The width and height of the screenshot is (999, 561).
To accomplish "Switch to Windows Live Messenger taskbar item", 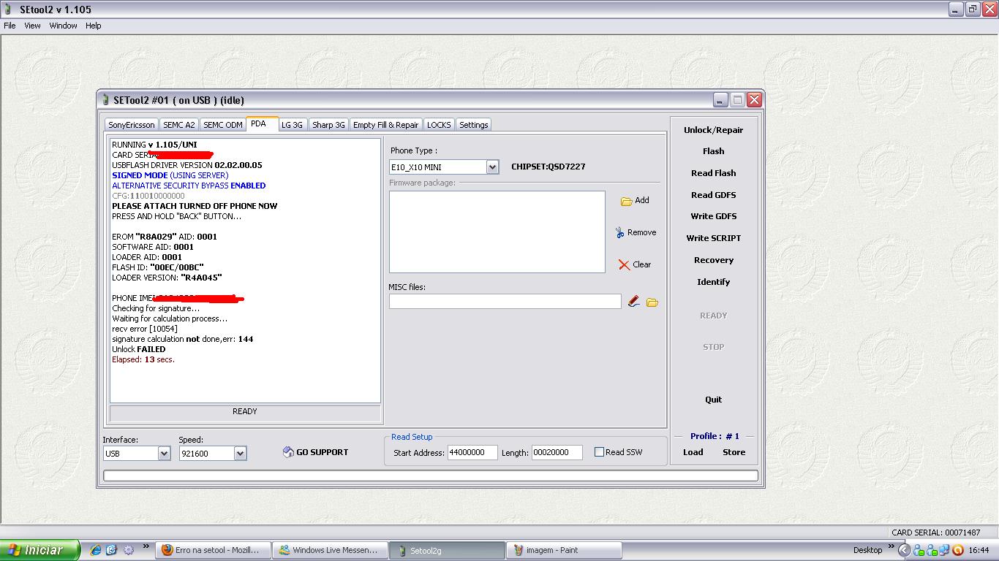I will click(x=329, y=551).
